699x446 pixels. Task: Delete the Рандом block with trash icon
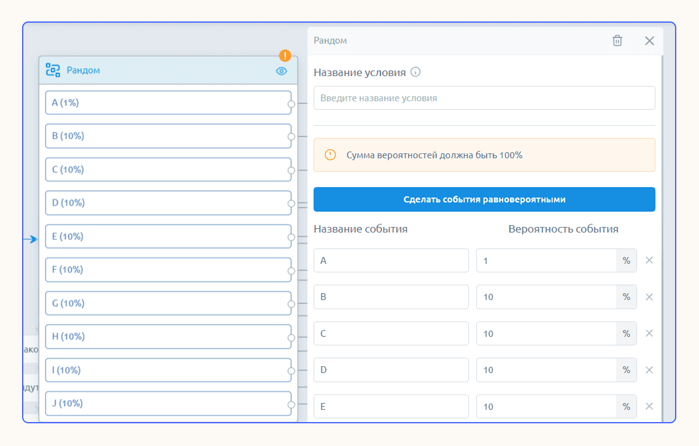point(617,40)
